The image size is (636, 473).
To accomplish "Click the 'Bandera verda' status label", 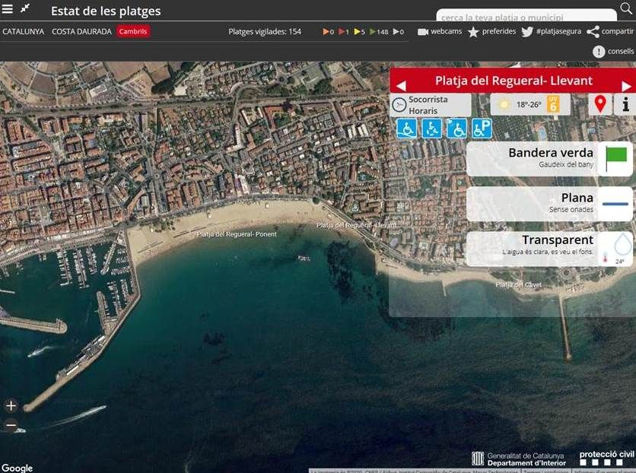I will tap(551, 153).
